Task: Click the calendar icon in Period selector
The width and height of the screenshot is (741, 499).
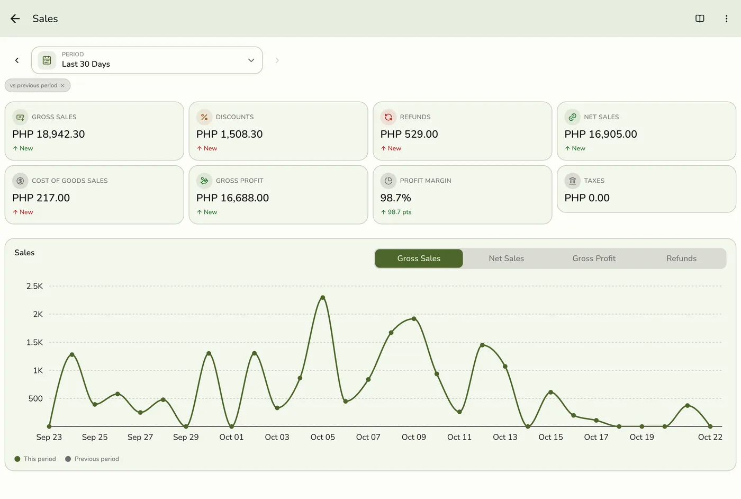Action: pos(47,60)
